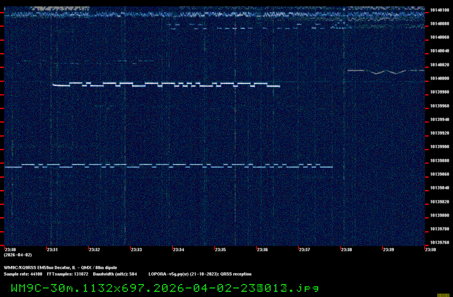The image size is (453, 297).
Task: Click the lower FSK signal trace near 10139870
Action: [x=170, y=166]
